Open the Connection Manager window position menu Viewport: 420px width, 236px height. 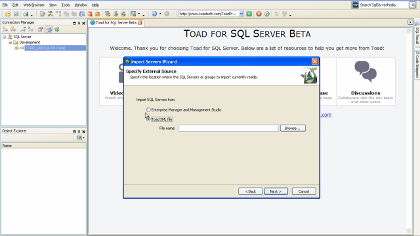pyautogui.click(x=74, y=24)
